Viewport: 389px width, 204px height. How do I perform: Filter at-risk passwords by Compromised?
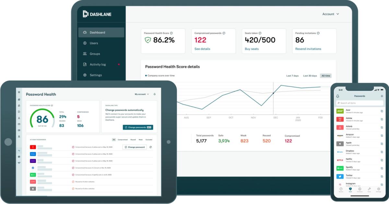(123, 139)
